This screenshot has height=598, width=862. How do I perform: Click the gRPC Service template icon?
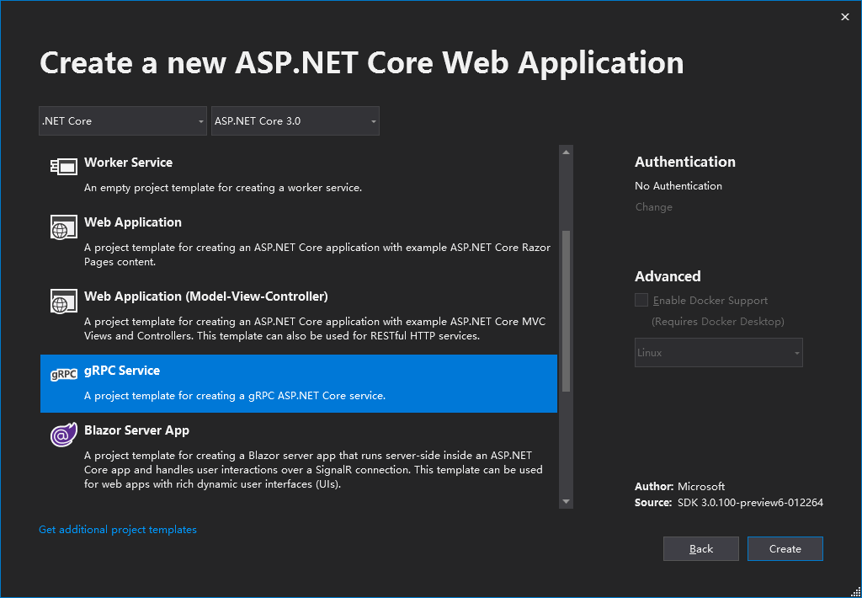click(x=63, y=376)
